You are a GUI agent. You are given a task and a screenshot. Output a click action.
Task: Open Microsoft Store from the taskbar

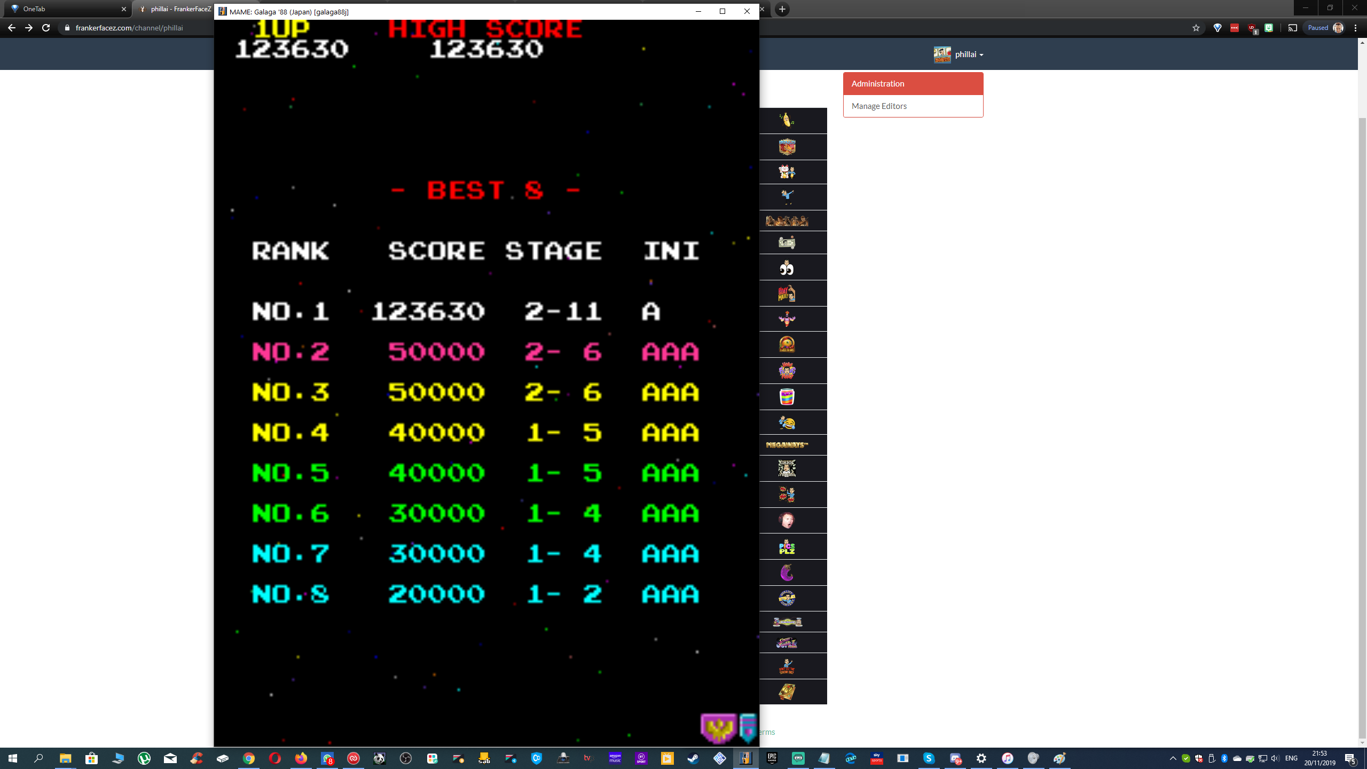[91, 758]
